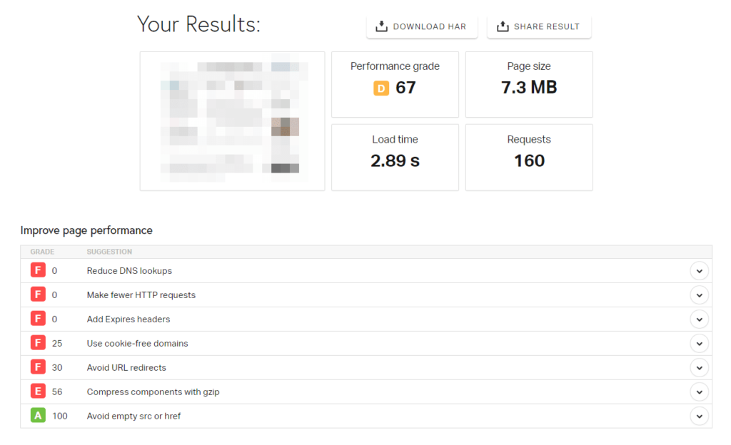This screenshot has width=731, height=445.
Task: Click the F badge beside Make fewer HTTP requests
Action: pyautogui.click(x=37, y=295)
